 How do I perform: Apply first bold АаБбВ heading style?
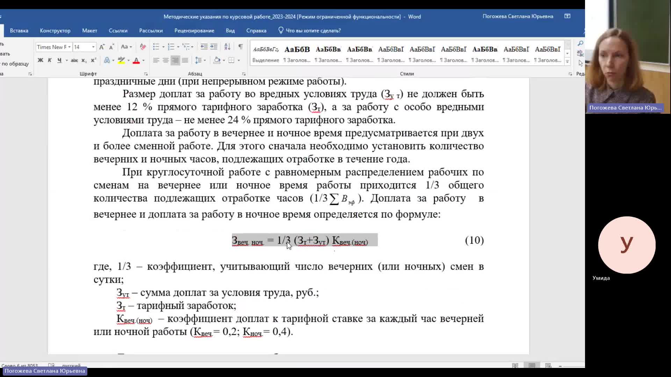(x=297, y=54)
